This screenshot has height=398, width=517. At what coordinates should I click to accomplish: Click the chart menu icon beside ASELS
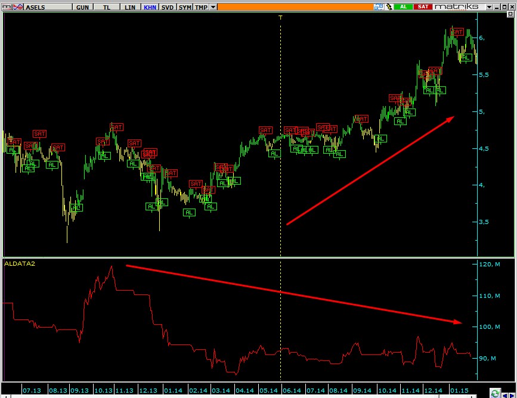[7, 7]
